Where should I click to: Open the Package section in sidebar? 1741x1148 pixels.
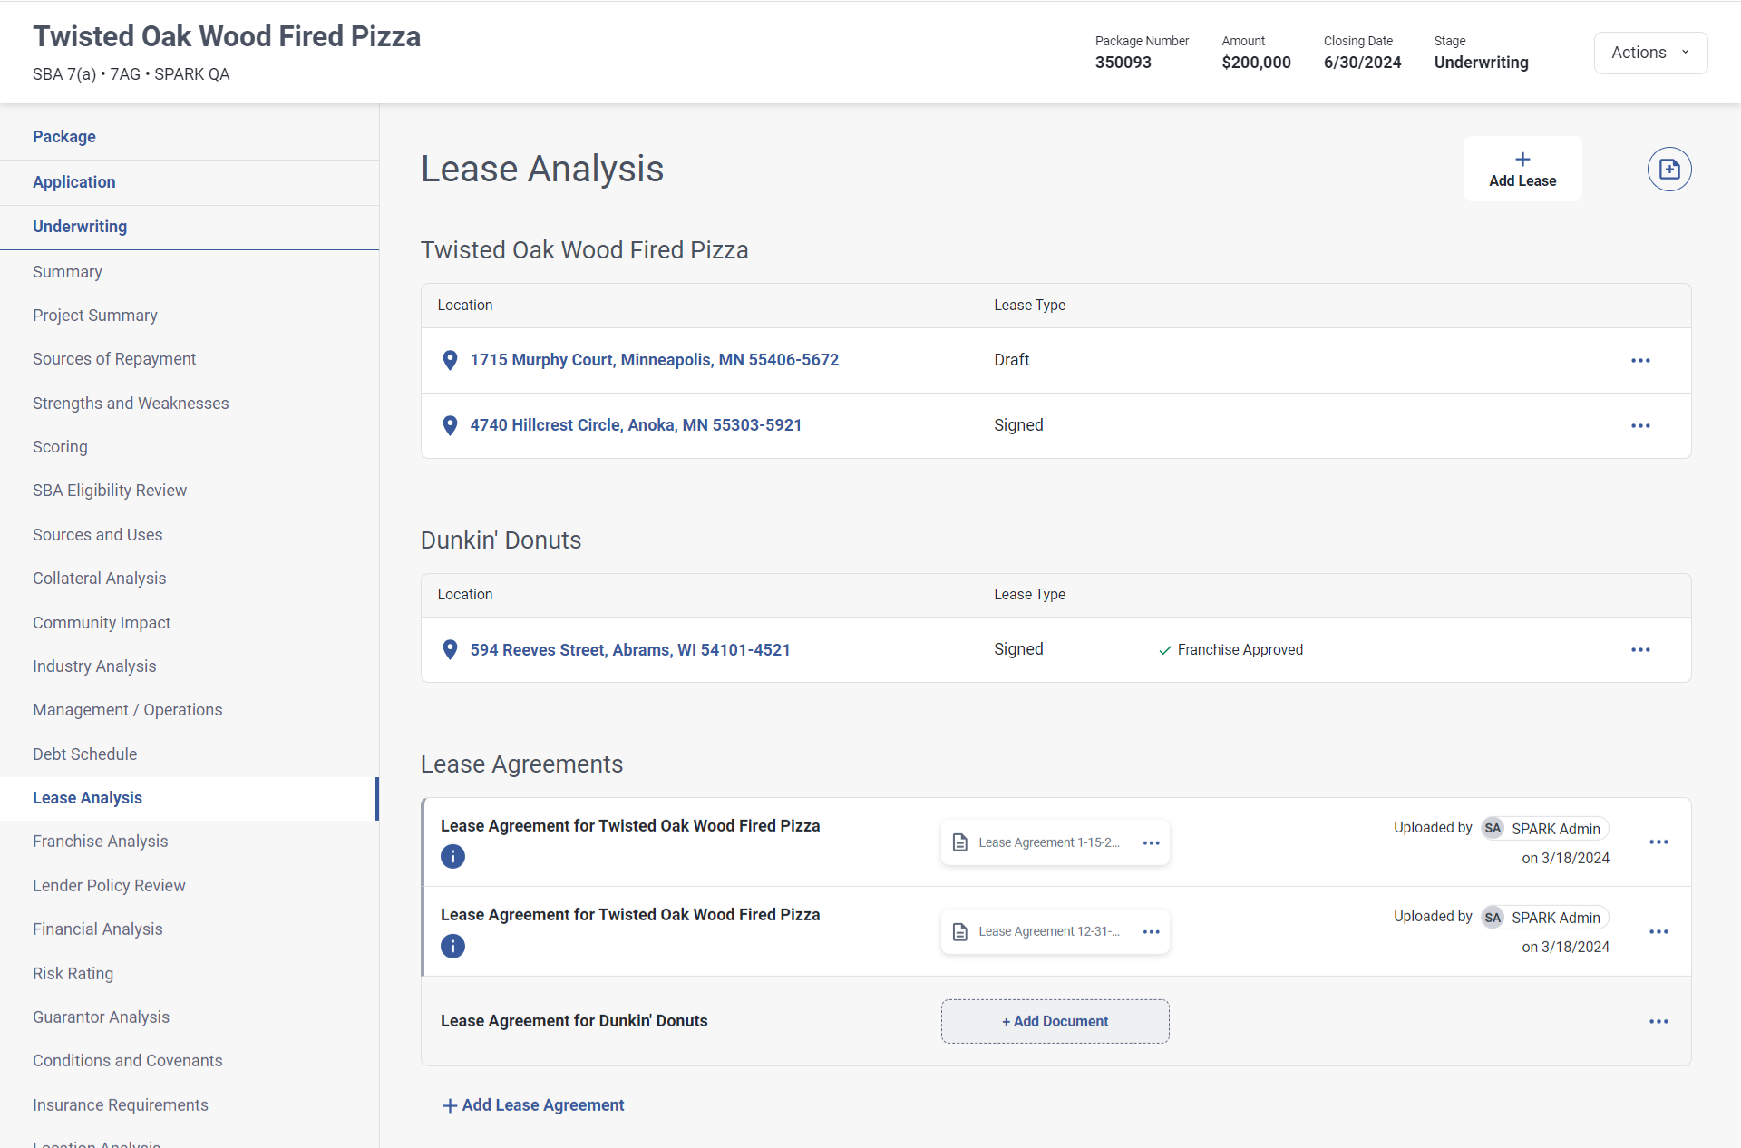[x=64, y=137]
